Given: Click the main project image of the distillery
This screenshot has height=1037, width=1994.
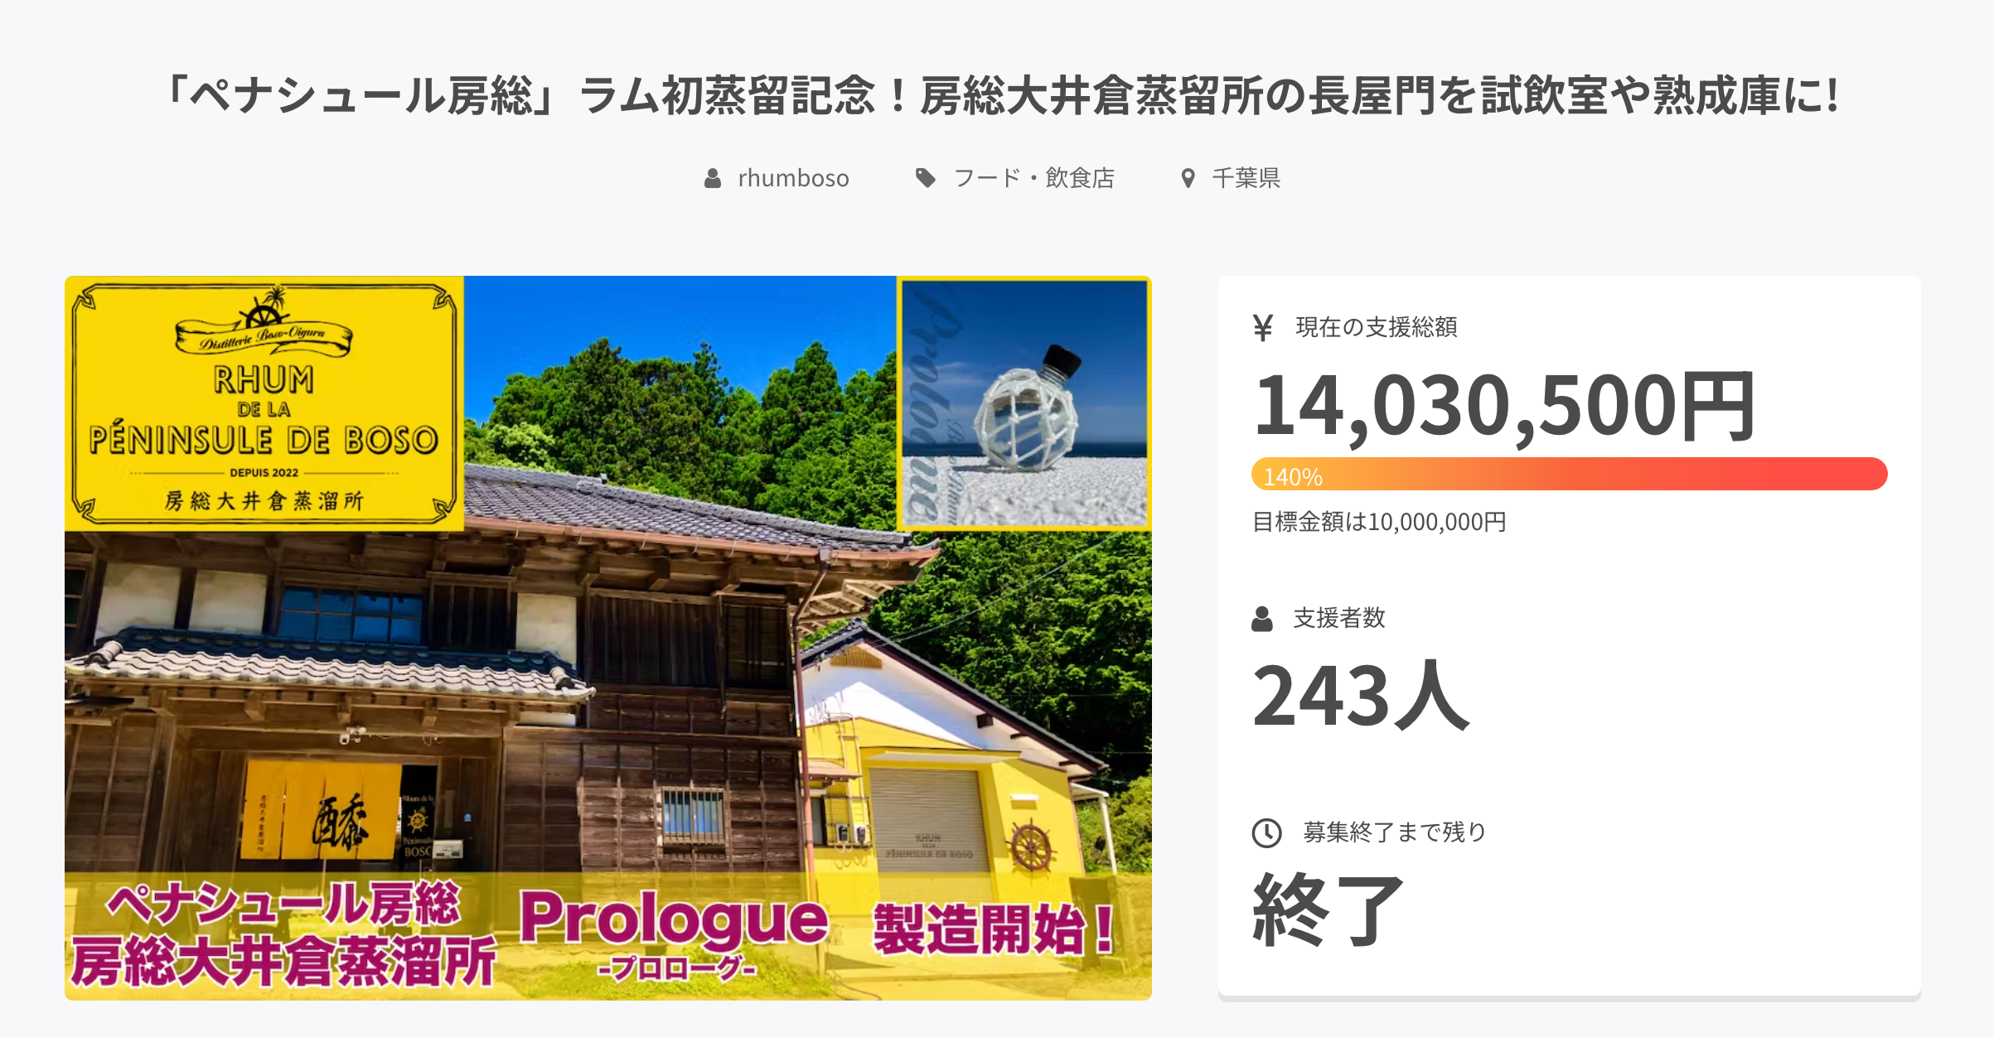Looking at the screenshot, I should [608, 638].
